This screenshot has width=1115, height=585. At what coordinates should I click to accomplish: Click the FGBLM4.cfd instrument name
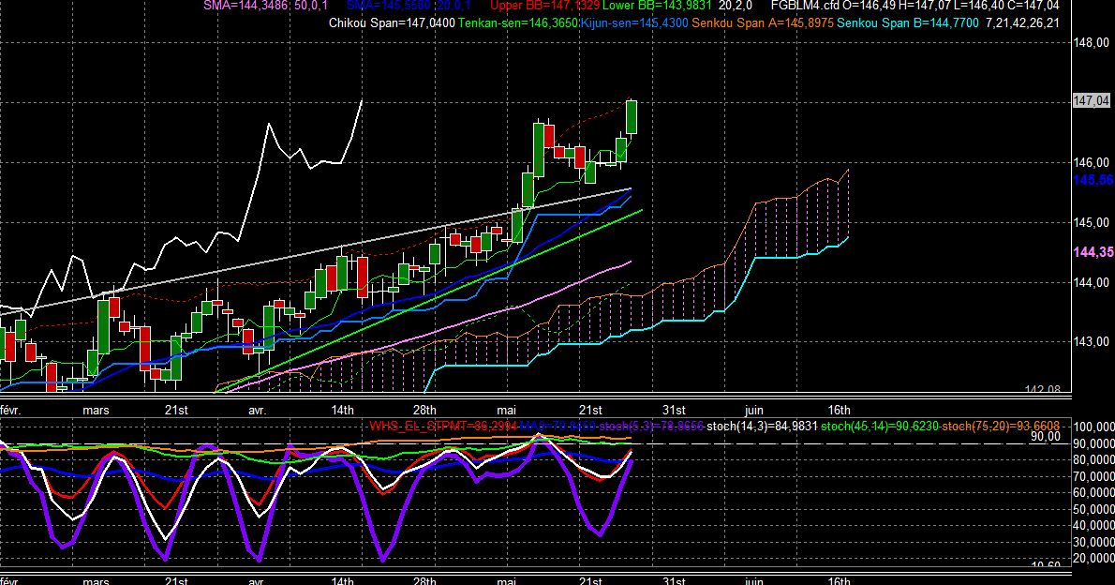[x=805, y=6]
